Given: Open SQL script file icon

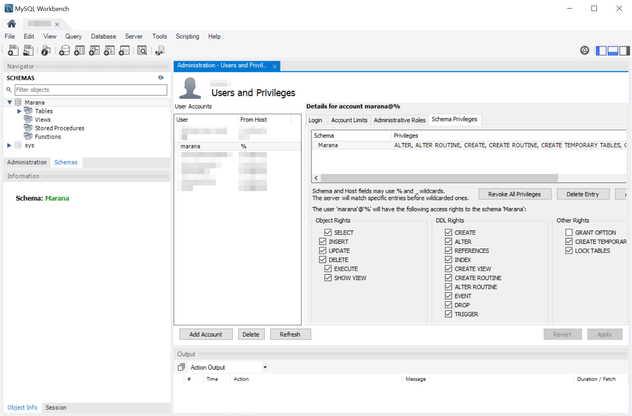Looking at the screenshot, I should (x=28, y=50).
